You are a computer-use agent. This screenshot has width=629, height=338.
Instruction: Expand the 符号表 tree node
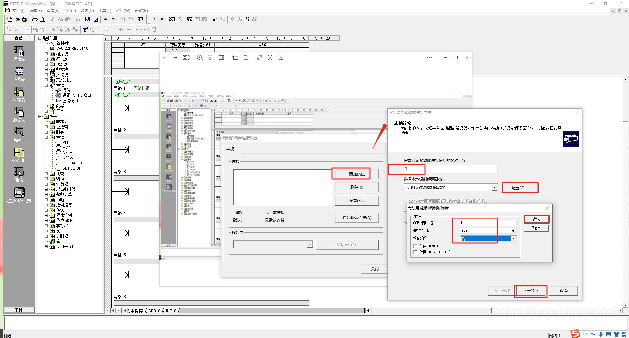click(46, 59)
